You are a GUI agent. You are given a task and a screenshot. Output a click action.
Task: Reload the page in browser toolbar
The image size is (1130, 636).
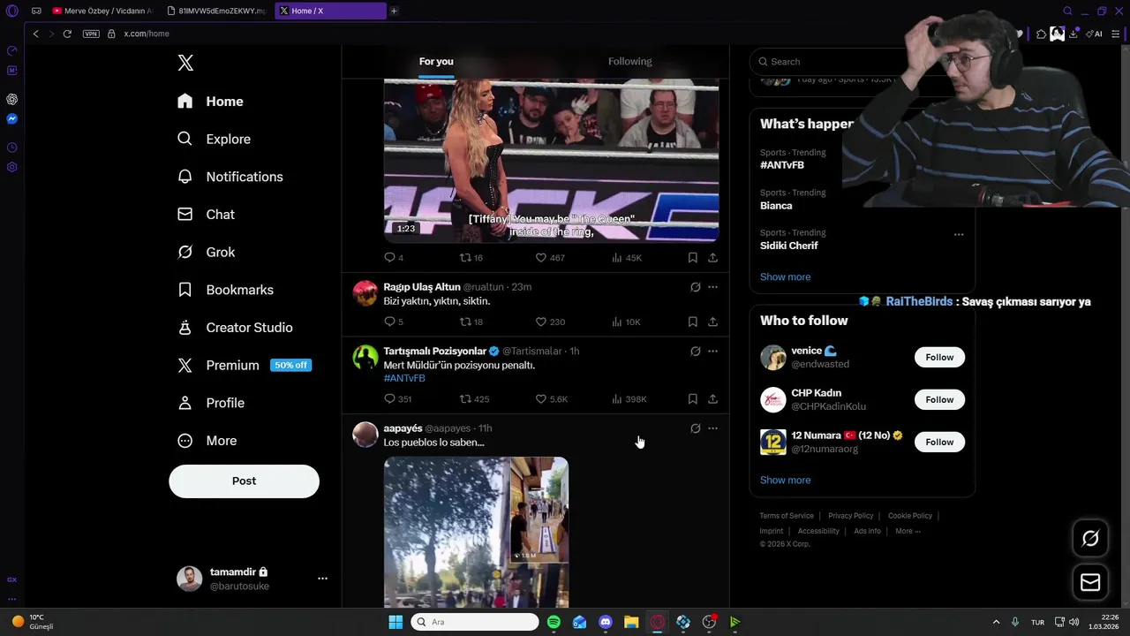67,34
